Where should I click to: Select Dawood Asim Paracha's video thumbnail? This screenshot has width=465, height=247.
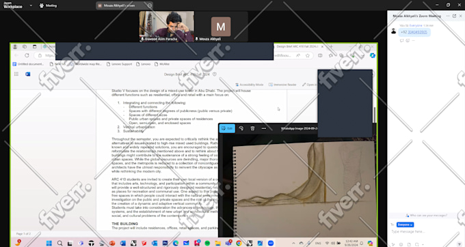point(167,27)
